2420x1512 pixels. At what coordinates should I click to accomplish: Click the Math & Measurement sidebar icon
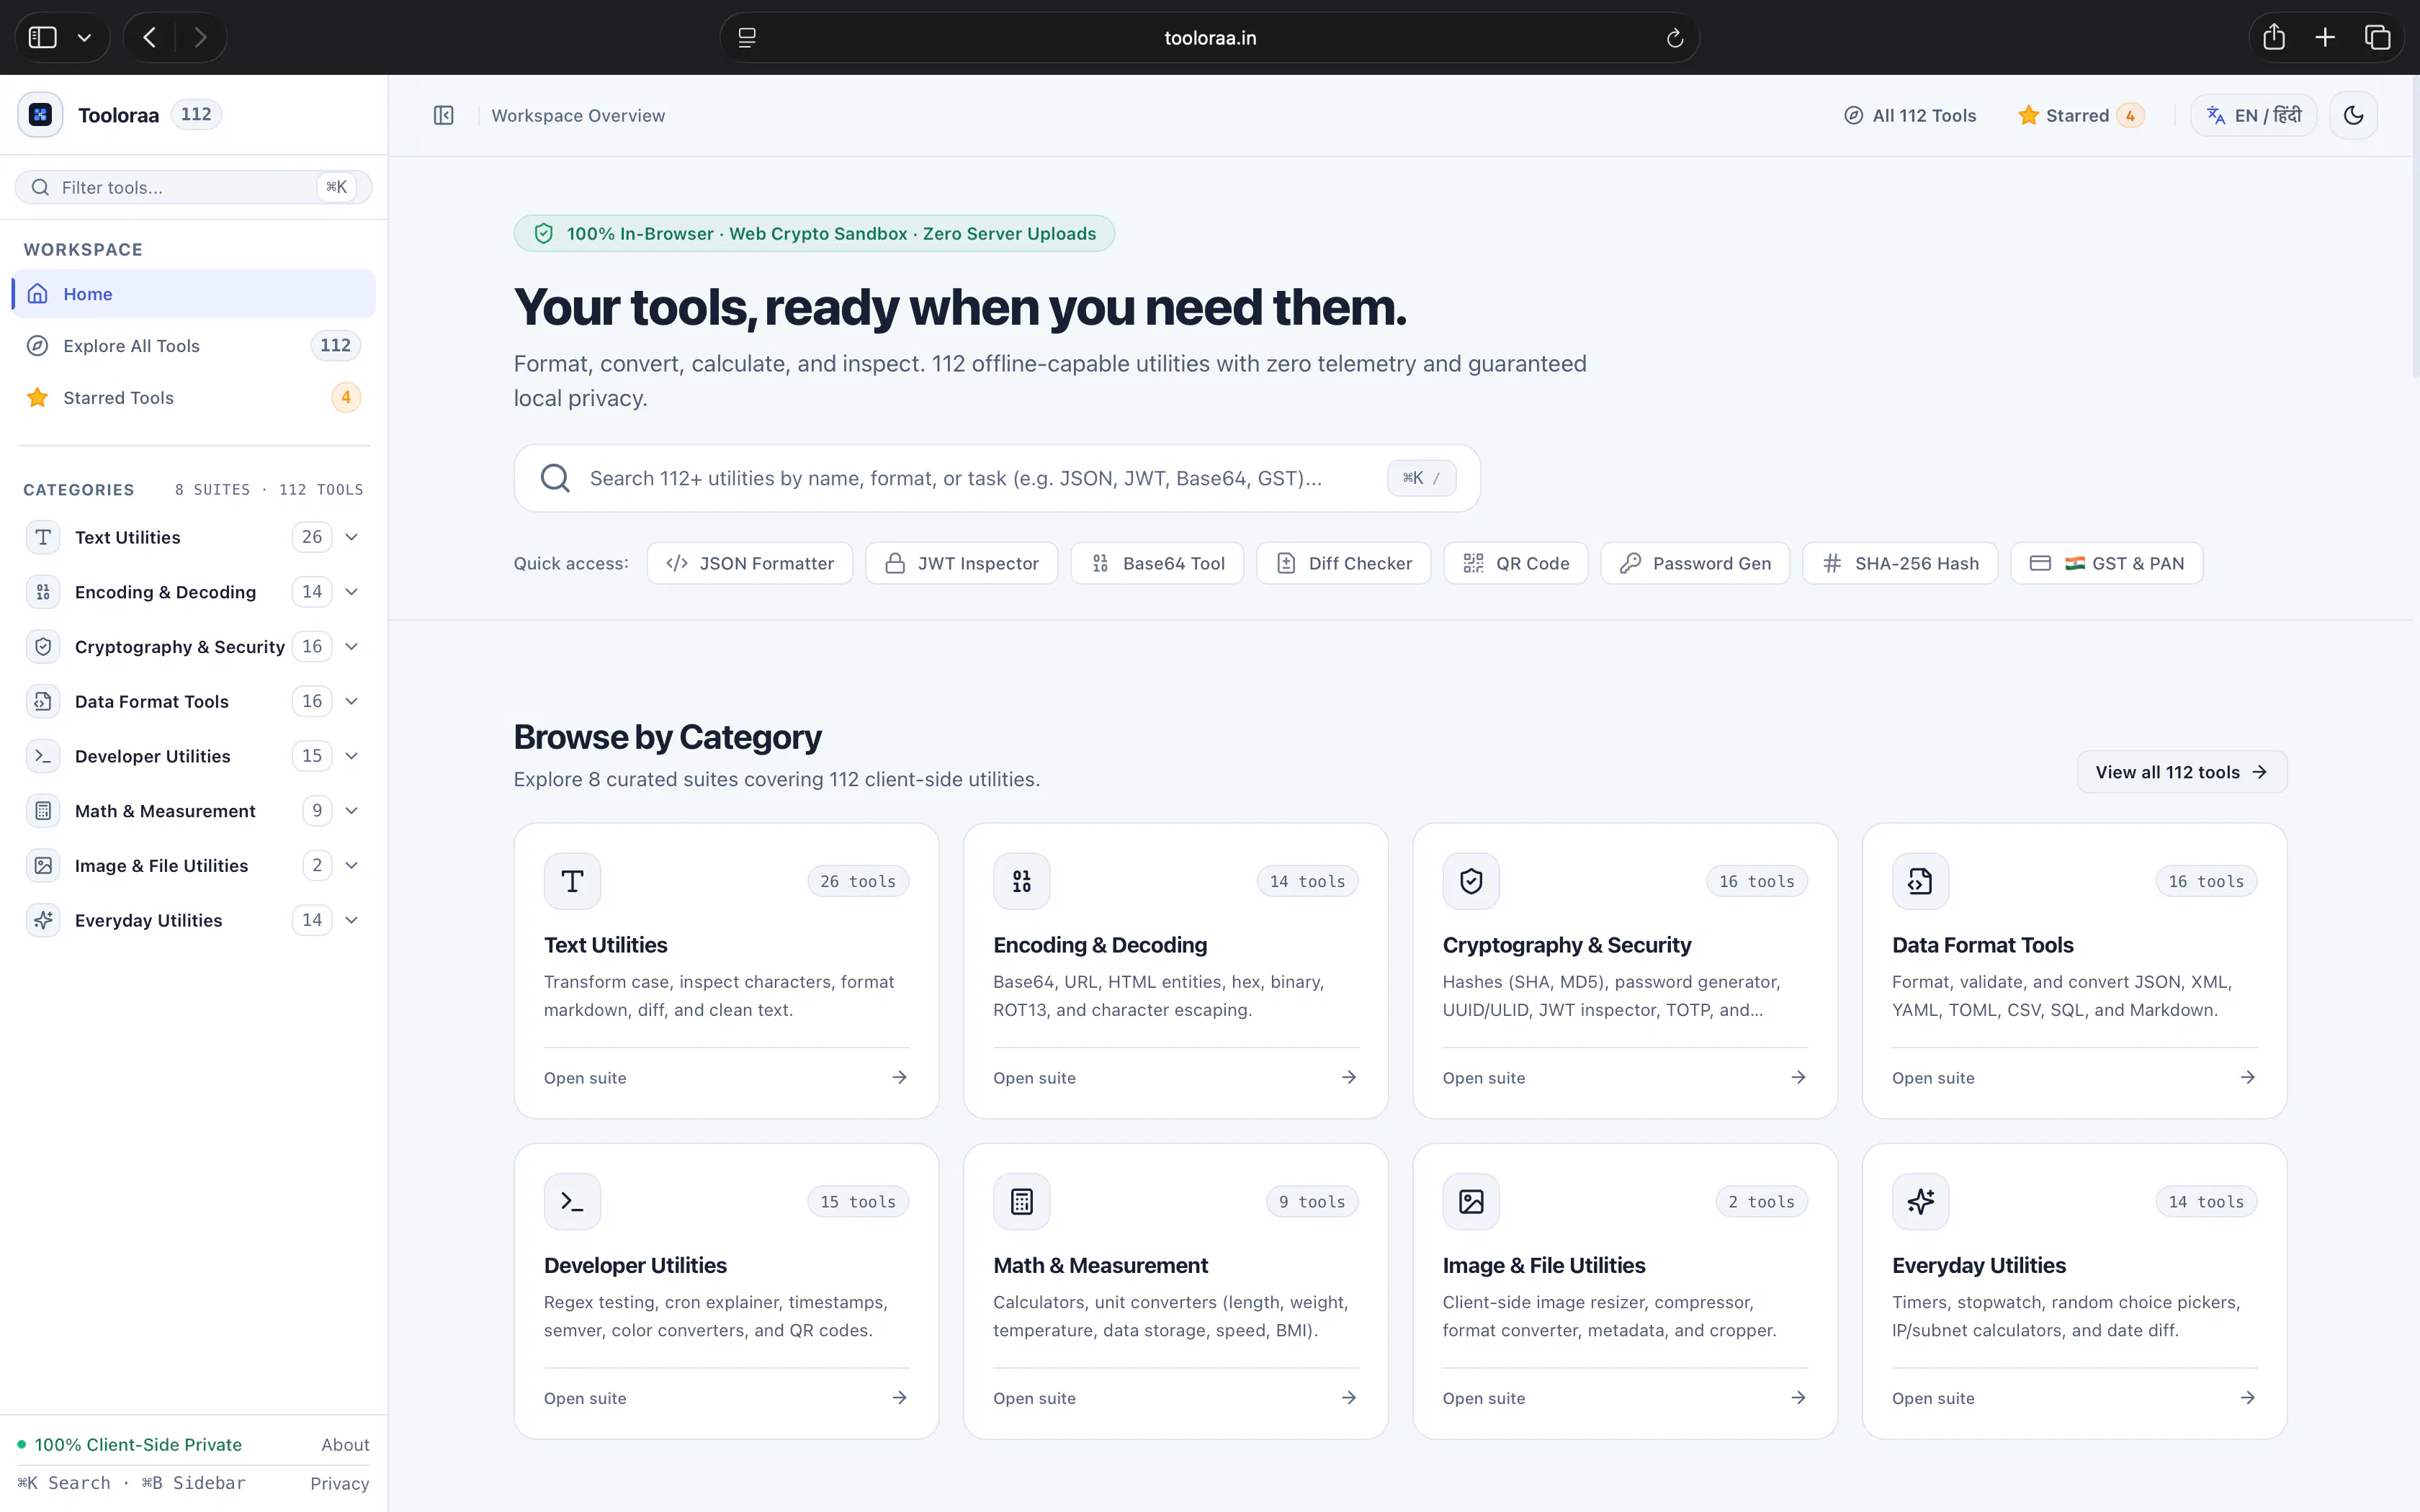click(x=43, y=811)
